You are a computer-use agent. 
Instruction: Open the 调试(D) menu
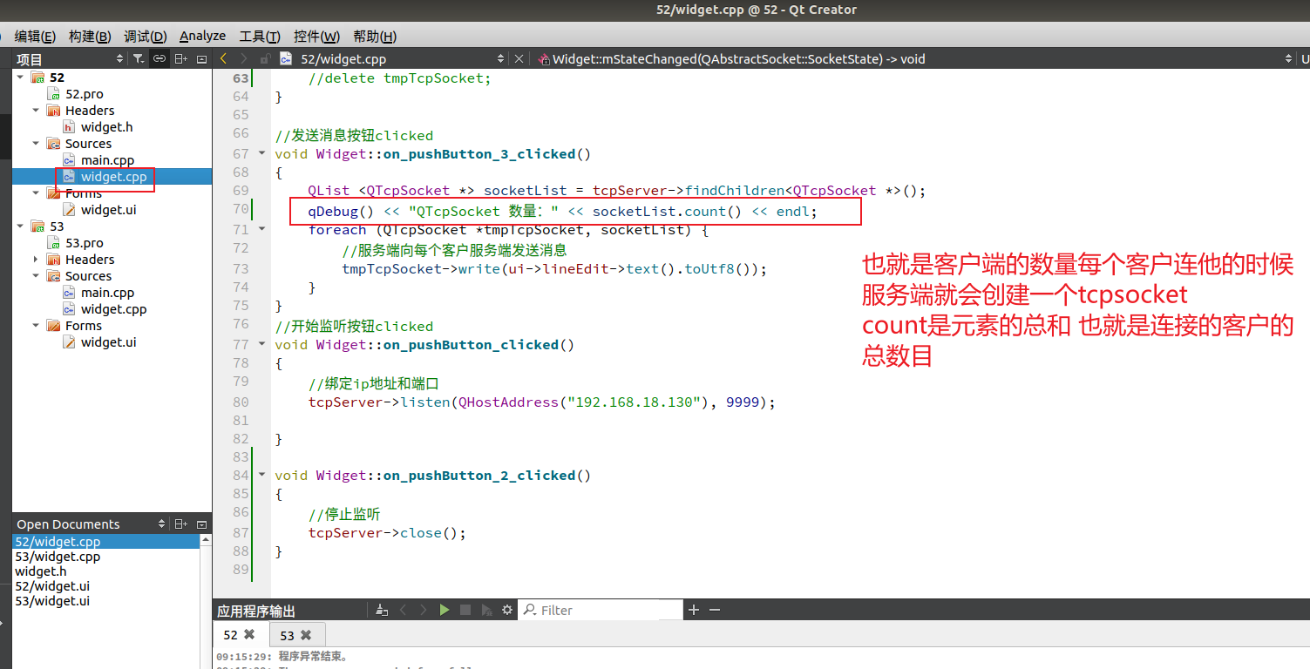(x=145, y=36)
